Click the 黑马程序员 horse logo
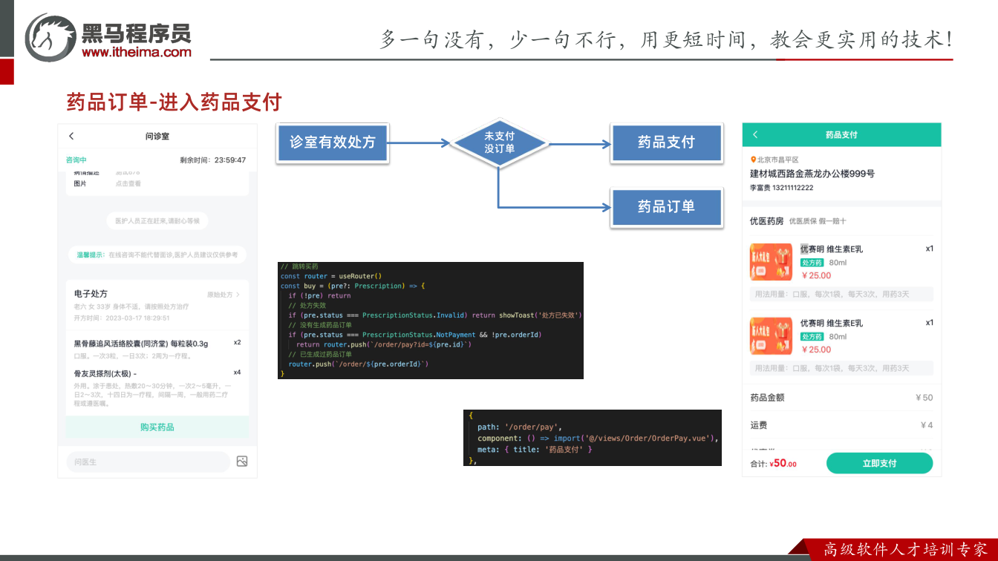Screen dimensions: 998x561 pos(50,37)
